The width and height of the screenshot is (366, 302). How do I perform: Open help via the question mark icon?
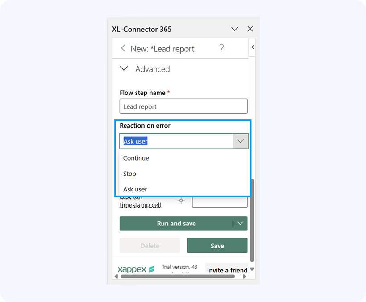click(x=221, y=48)
